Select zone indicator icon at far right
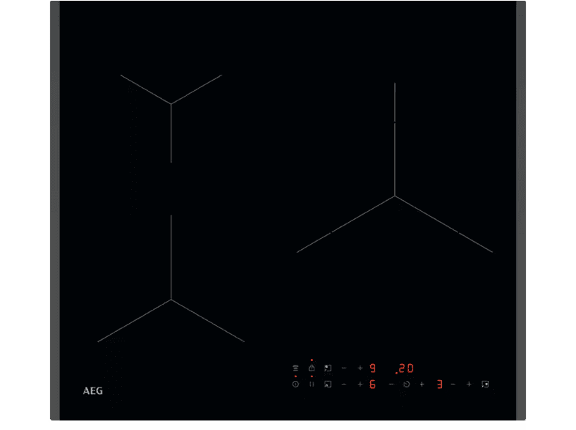Viewport: 576px width, 430px height. (x=484, y=384)
